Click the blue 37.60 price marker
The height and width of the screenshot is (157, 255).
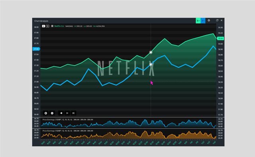click(36, 49)
